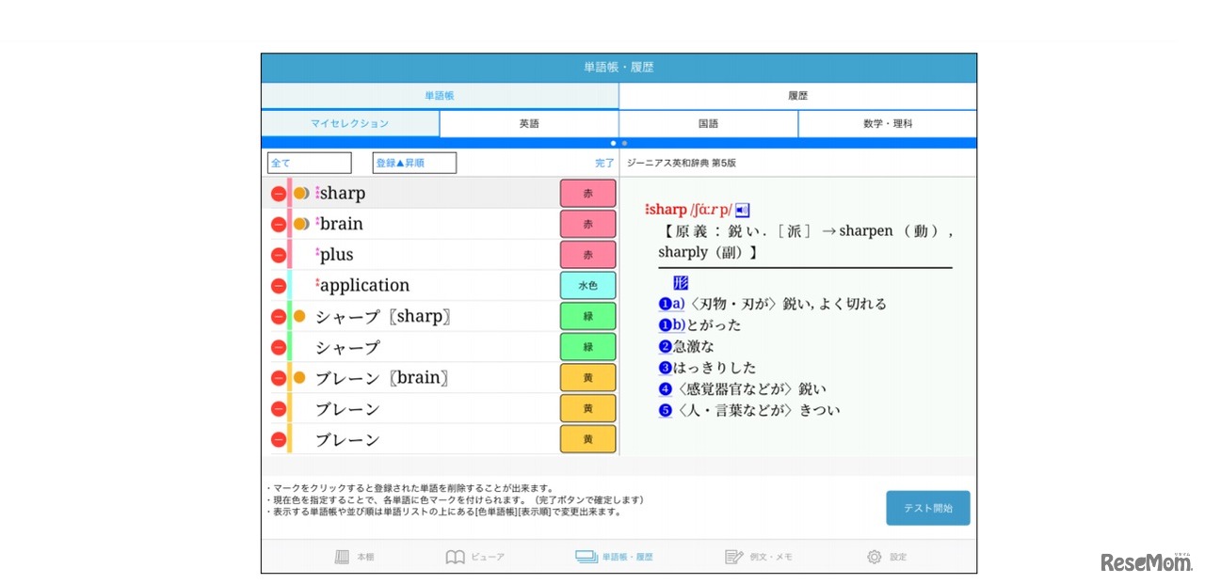The height and width of the screenshot is (584, 1205).
Task: Switch to the 単語帳 tab
Action: (x=440, y=96)
